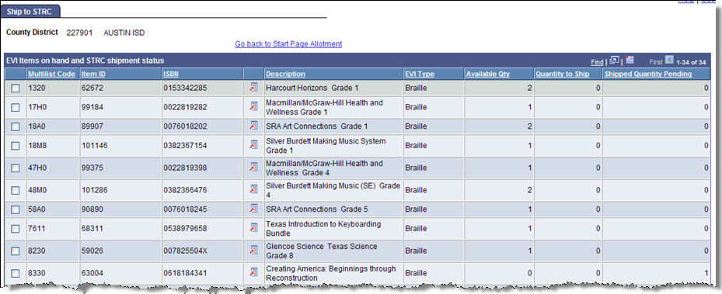Sort by Multilist Code column header
The width and height of the screenshot is (722, 294).
pos(51,74)
